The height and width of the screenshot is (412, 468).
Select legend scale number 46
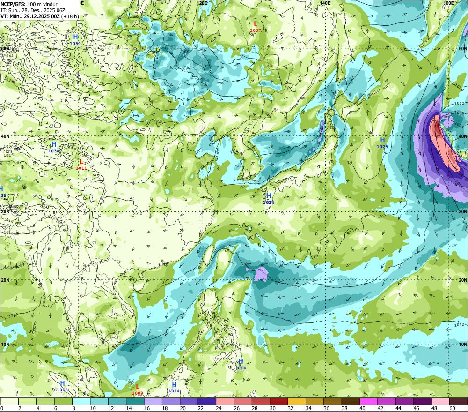coord(417,408)
